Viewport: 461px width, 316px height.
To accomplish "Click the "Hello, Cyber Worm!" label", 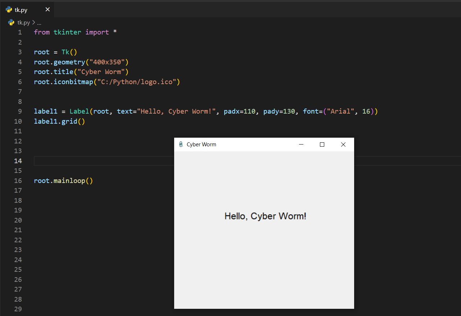I will (x=265, y=216).
